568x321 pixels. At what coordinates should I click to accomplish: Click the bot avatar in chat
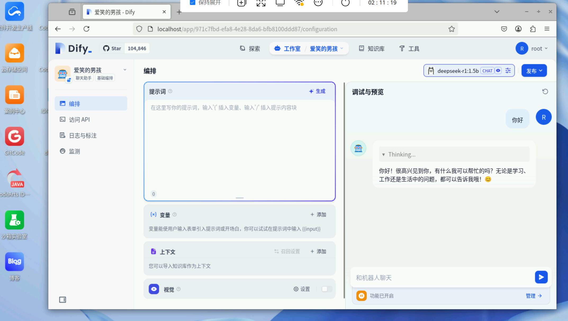[358, 148]
